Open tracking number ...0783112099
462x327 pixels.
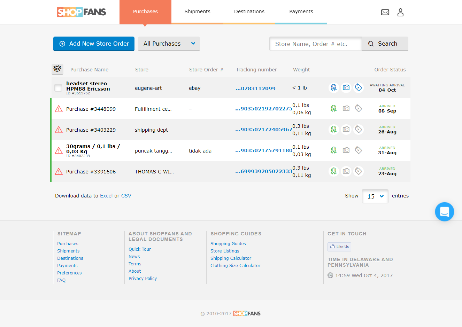click(255, 88)
